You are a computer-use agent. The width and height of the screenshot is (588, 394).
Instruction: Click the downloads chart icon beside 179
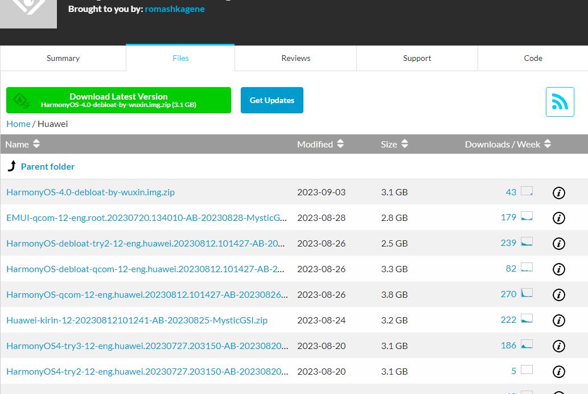[527, 216]
